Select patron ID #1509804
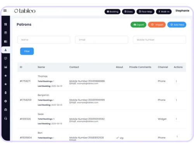 coord(26,138)
